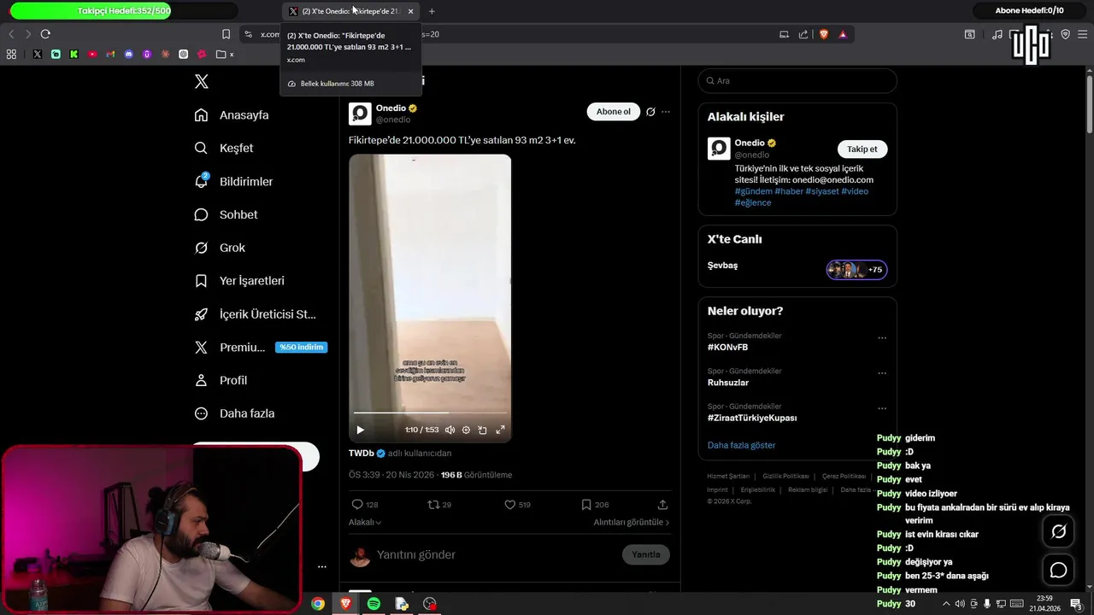Click Abone ol button on tweet
Screen dimensions: 1094x615
coord(613,112)
